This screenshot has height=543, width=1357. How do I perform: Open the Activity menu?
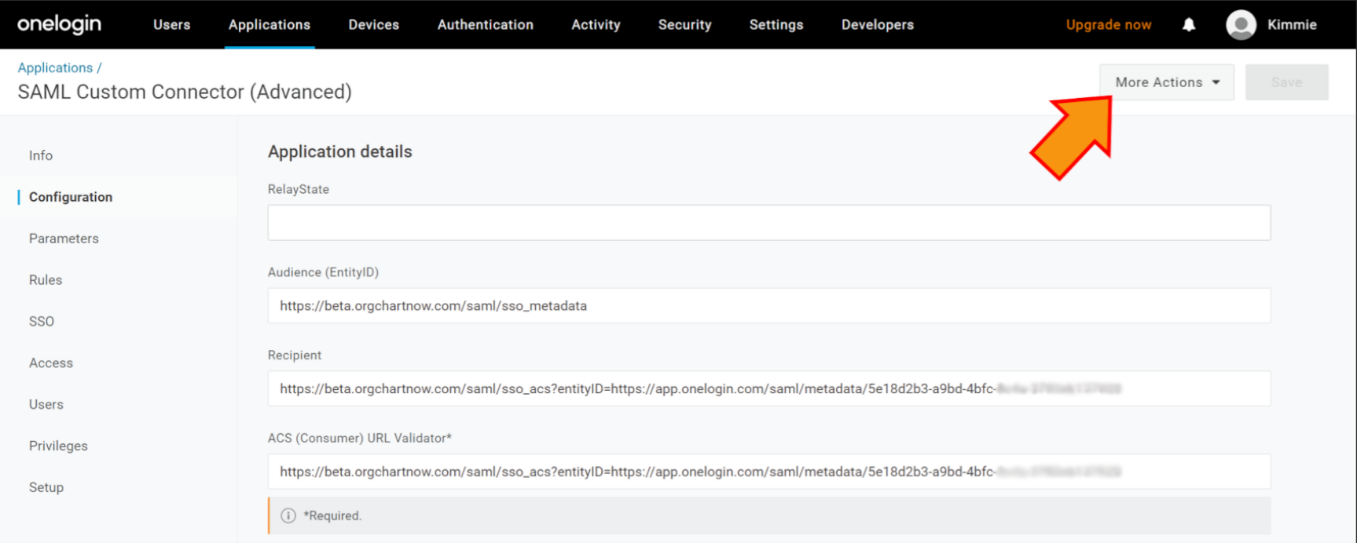(x=596, y=24)
